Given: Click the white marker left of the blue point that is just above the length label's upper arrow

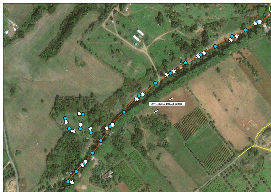Looking at the screenshot, I should tap(166, 75).
